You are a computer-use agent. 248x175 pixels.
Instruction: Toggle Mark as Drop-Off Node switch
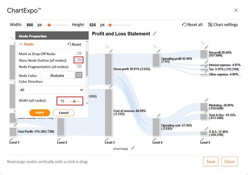[78, 53]
